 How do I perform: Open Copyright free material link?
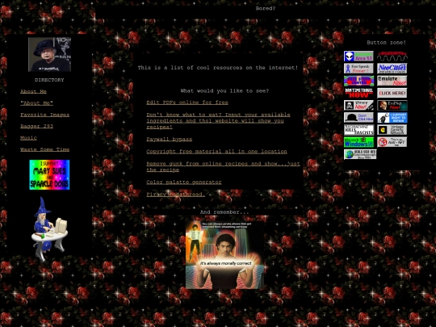(216, 152)
